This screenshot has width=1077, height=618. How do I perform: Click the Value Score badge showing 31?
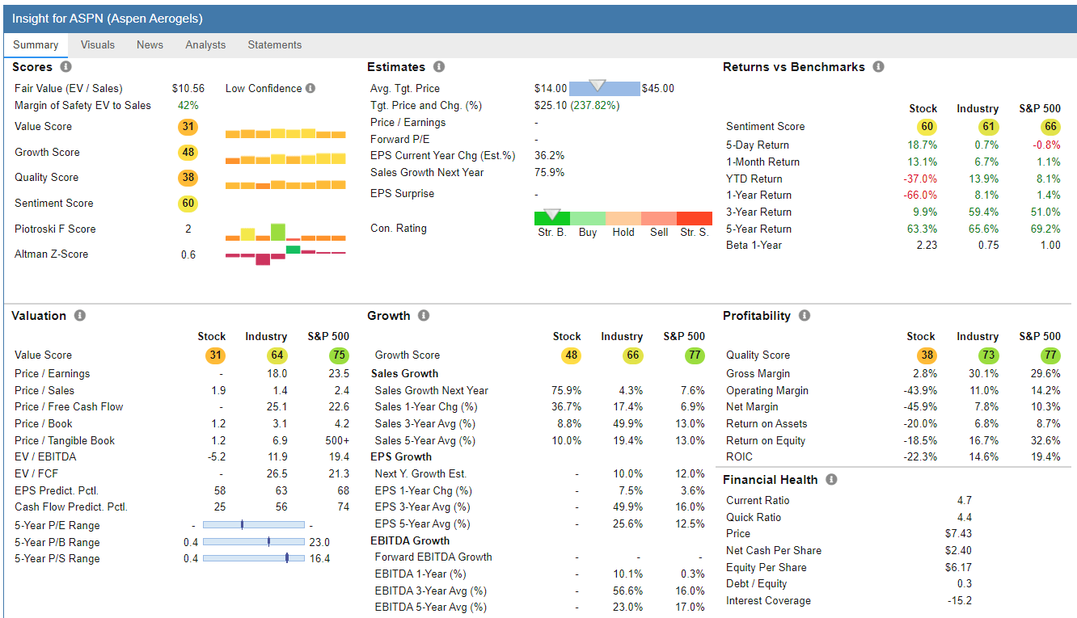click(x=188, y=126)
